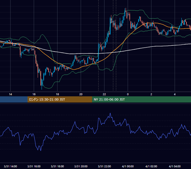
Task: Click the 4 hour label on price chart axis
Action: click(175, 94)
